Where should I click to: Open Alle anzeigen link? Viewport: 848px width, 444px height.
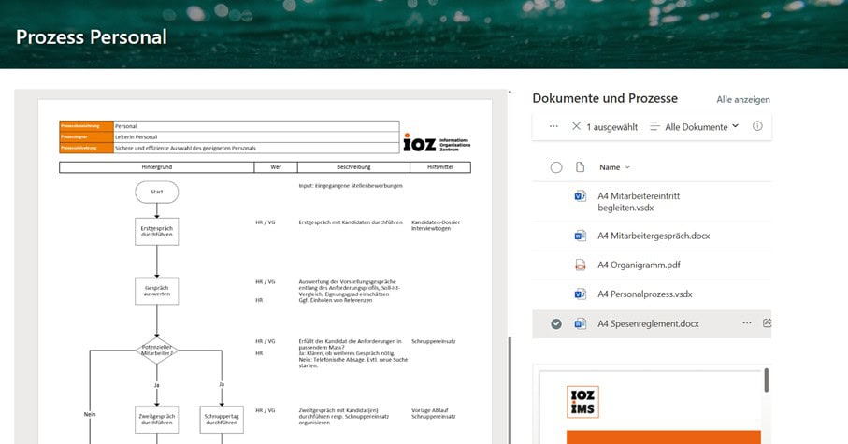(743, 99)
